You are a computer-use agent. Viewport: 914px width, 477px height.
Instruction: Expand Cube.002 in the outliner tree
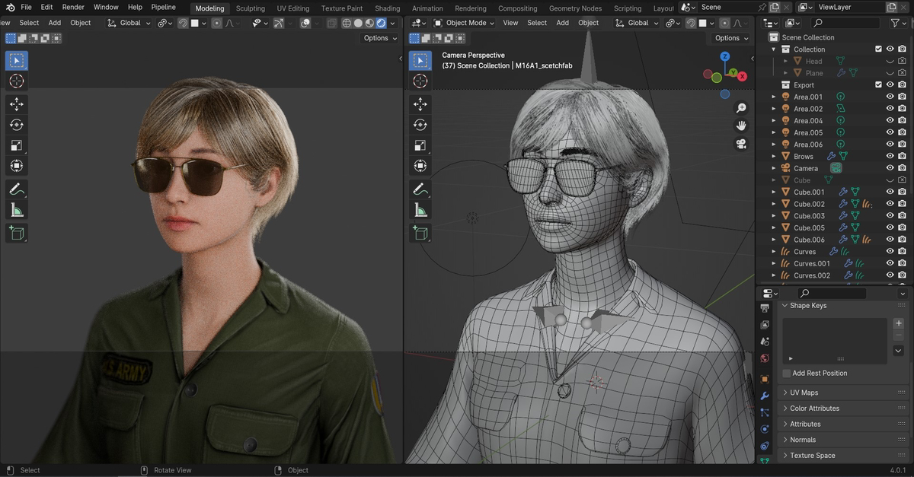tap(774, 204)
